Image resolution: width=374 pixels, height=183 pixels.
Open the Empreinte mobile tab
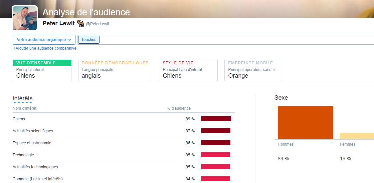254,70
